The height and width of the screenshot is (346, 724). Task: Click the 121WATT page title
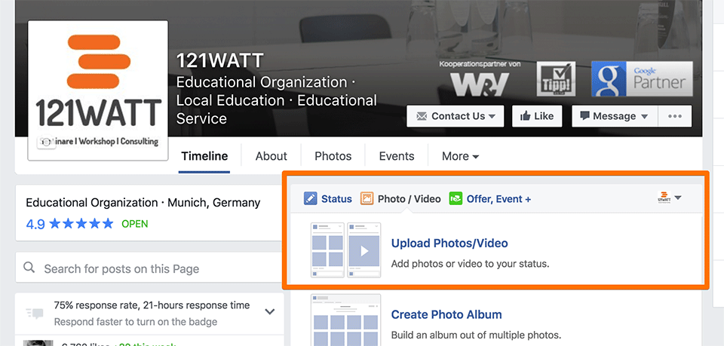click(219, 60)
